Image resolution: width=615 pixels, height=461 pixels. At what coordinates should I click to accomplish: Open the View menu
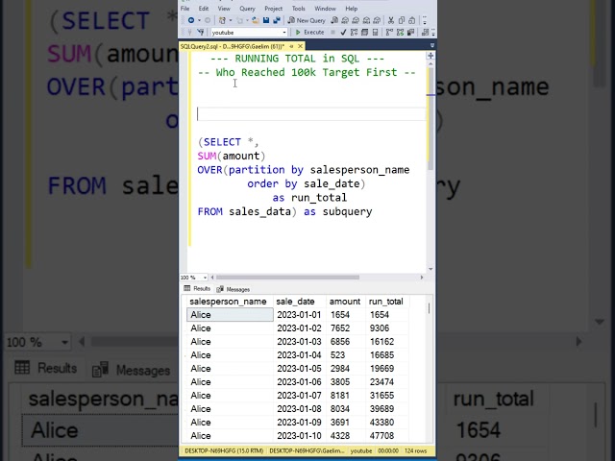tap(224, 9)
